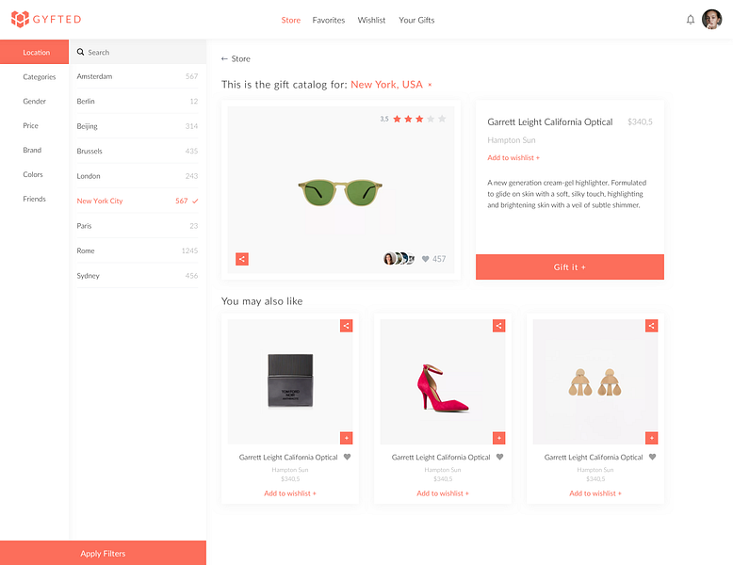733x565 pixels.
Task: Open the user profile avatar
Action: [x=711, y=20]
